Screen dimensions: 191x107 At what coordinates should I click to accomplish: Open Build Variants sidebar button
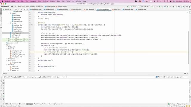point(1,97)
